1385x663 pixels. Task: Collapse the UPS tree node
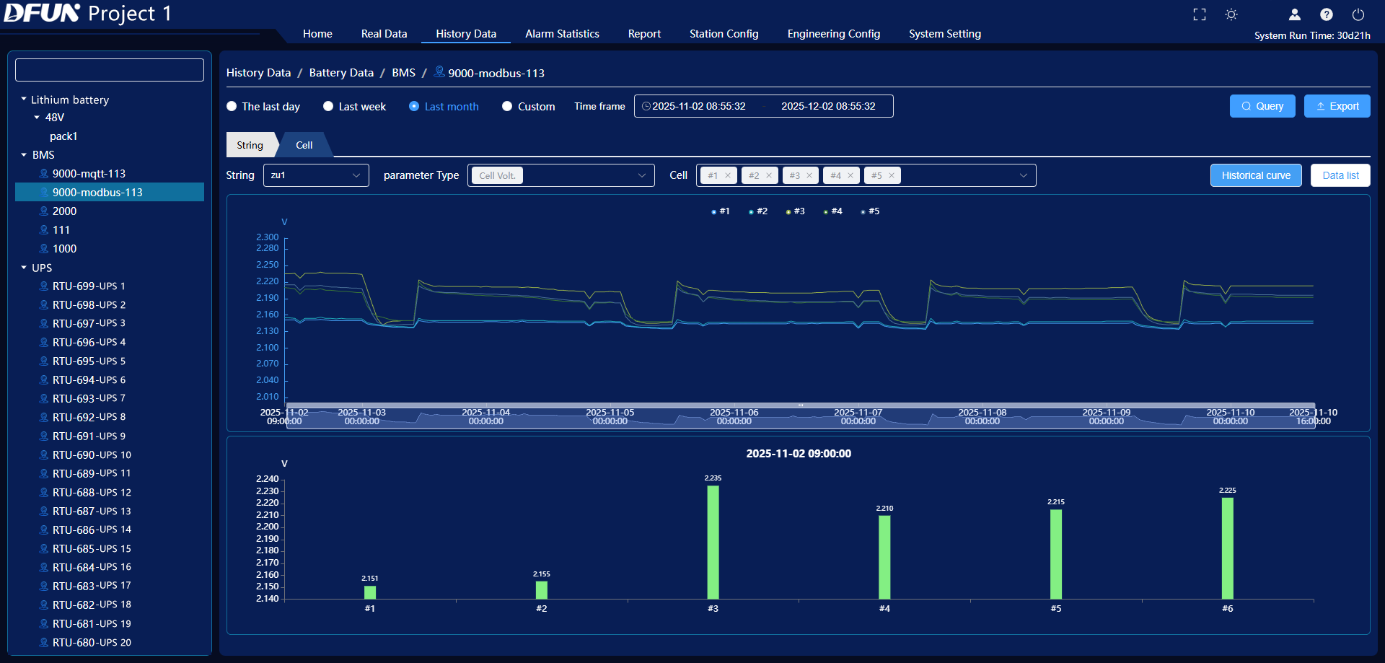pyautogui.click(x=24, y=267)
